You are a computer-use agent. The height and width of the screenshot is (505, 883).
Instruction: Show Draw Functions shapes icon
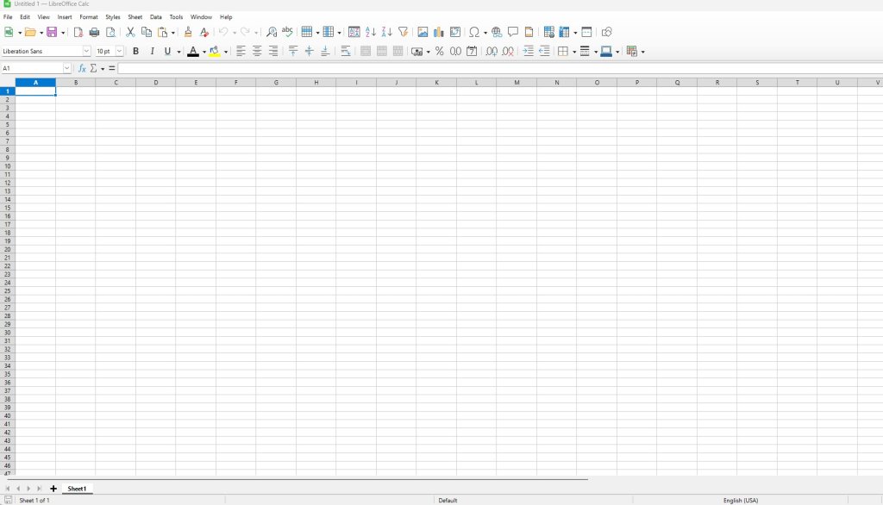[x=606, y=32]
